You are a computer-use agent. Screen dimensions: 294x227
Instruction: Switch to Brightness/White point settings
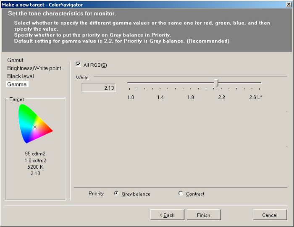coord(34,68)
